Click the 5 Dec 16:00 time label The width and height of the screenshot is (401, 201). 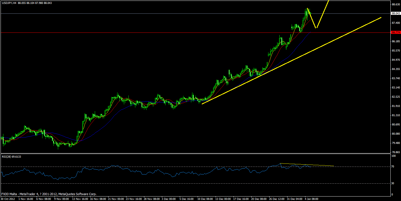click(x=187, y=199)
